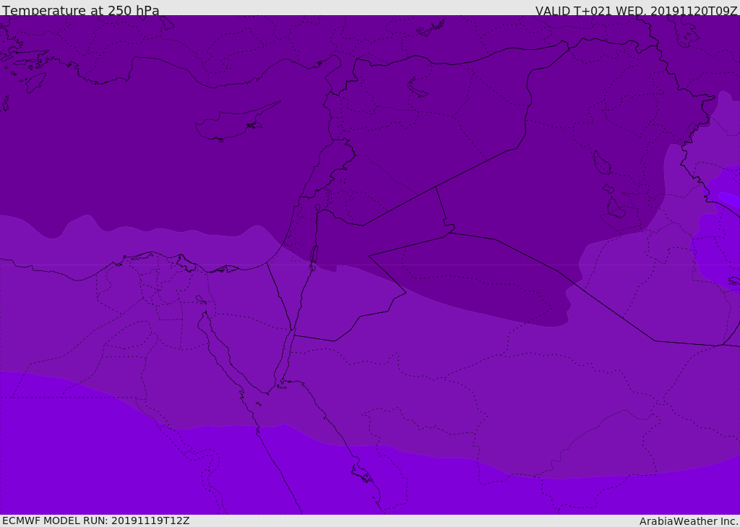The width and height of the screenshot is (740, 527).
Task: Click the "ECMWF MODEL RUN: 20191119T12Z" text
Action: pyautogui.click(x=96, y=520)
